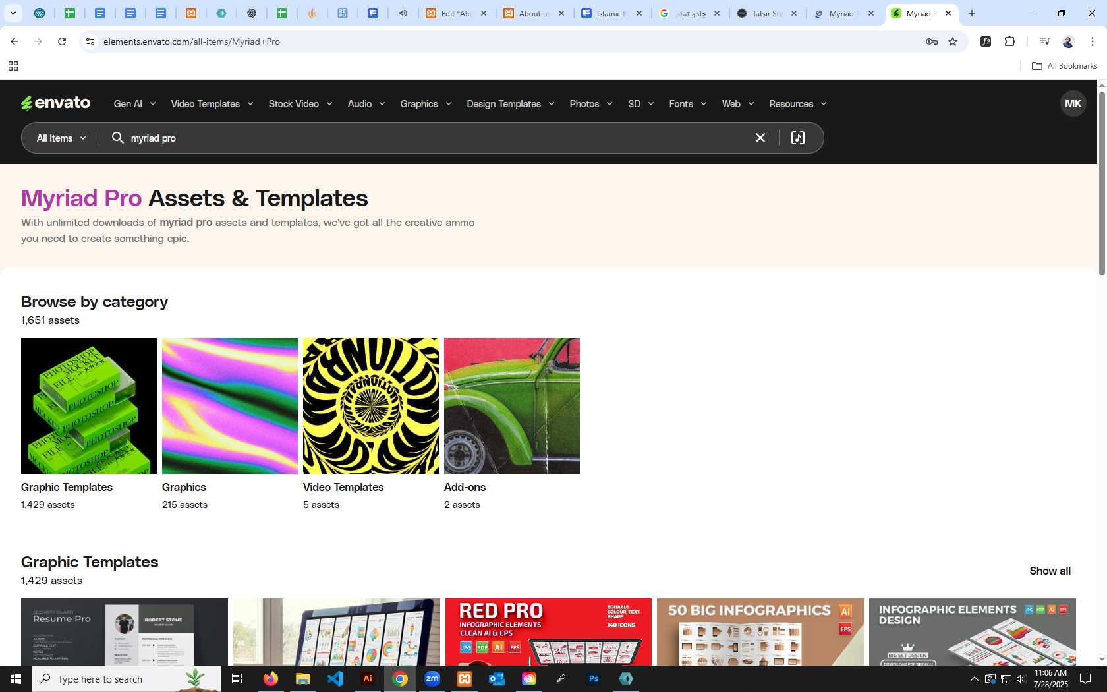Screen dimensions: 1107x692
Task: Click the green car Add-ons thumbnail
Action: tap(512, 406)
